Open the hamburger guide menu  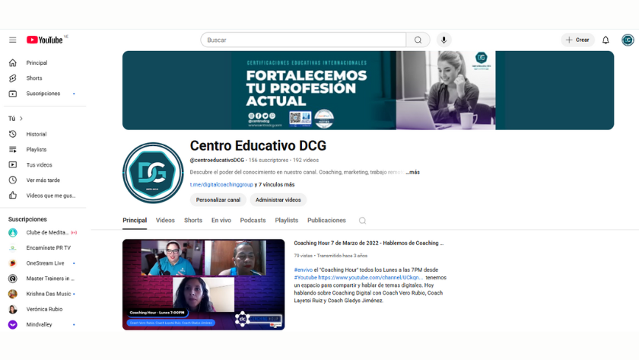click(x=13, y=40)
